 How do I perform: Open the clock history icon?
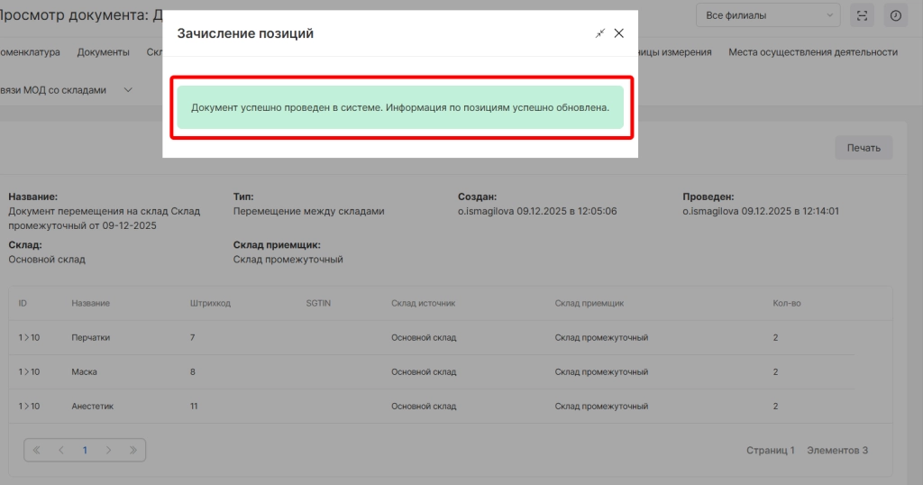[896, 15]
